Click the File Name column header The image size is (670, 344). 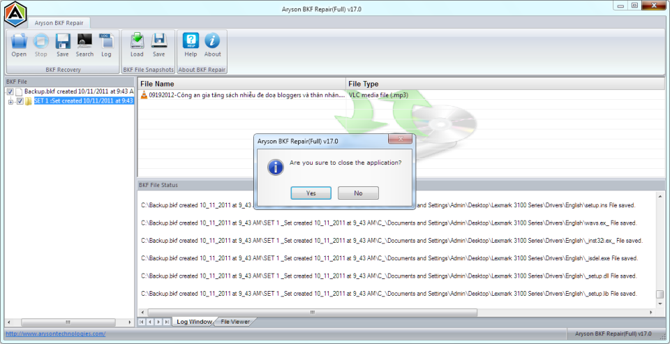tap(241, 84)
